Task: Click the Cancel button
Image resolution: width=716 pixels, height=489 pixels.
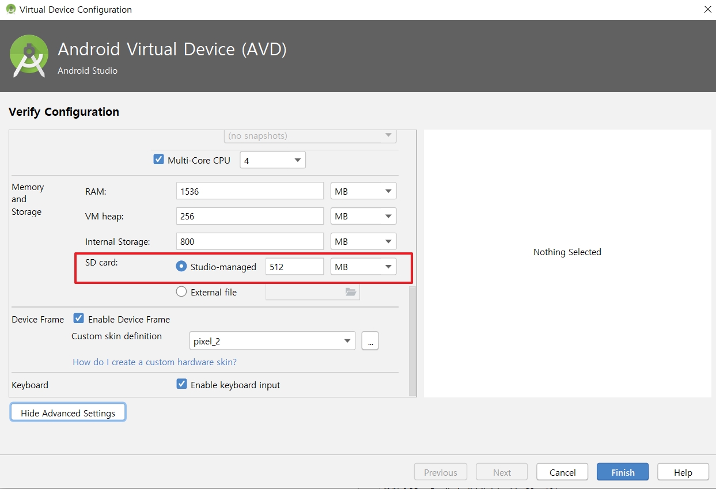Action: pos(562,472)
